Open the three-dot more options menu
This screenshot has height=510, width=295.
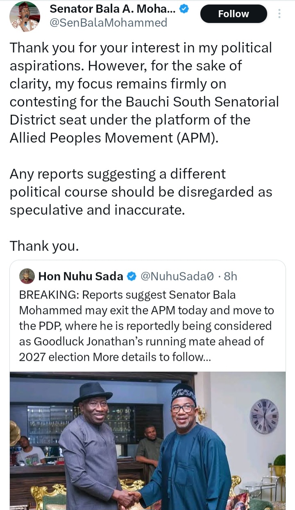pos(279,14)
